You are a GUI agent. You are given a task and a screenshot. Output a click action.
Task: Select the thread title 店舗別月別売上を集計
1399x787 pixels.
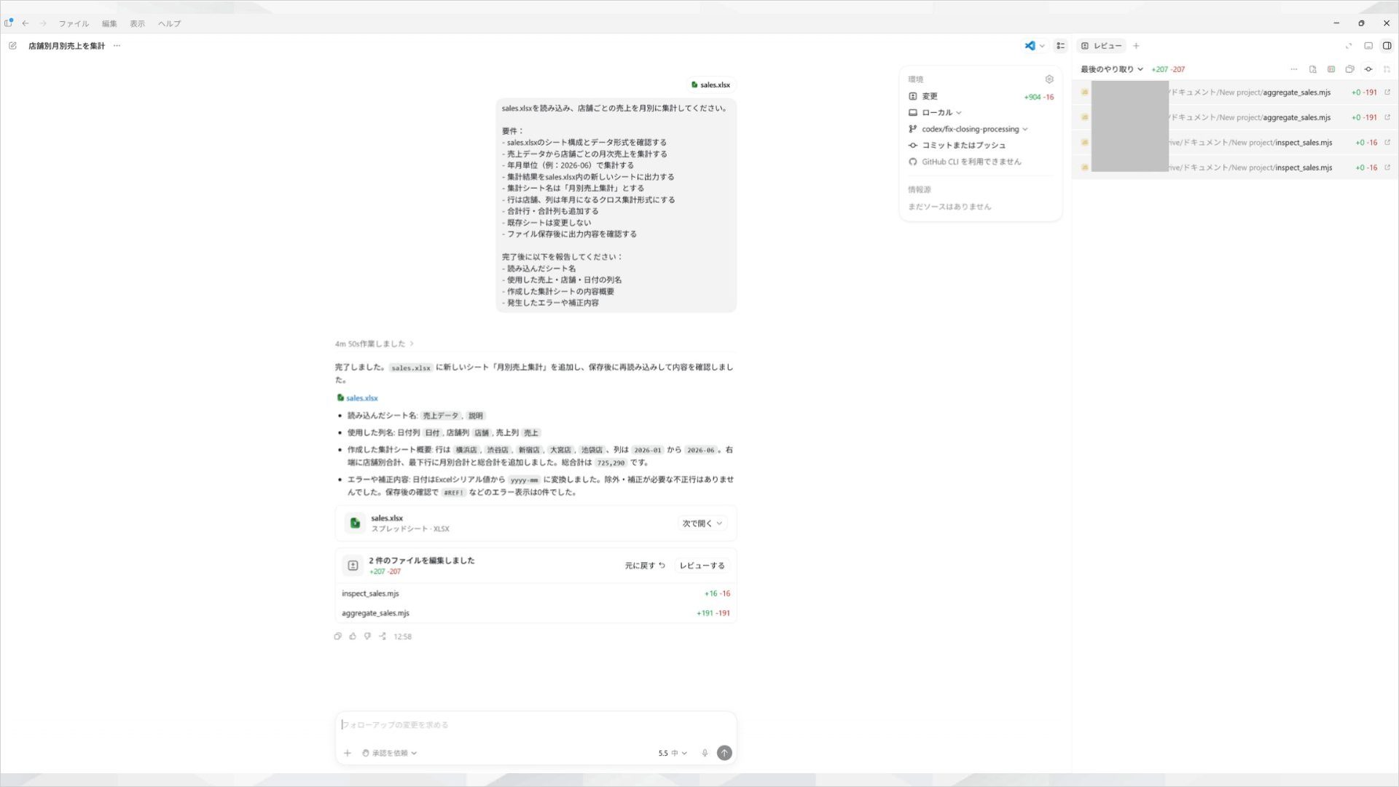tap(66, 46)
